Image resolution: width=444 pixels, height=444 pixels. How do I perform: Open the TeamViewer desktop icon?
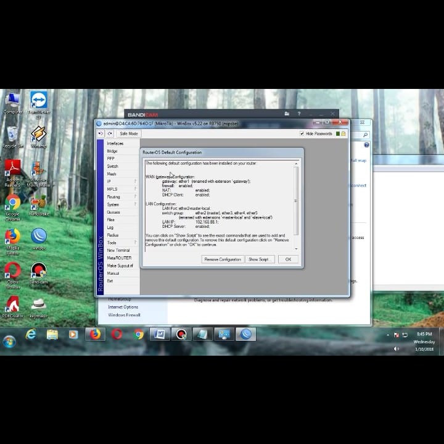[x=38, y=104]
